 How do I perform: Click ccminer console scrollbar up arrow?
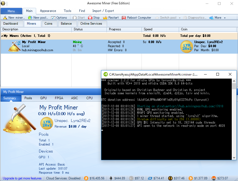click(234, 81)
